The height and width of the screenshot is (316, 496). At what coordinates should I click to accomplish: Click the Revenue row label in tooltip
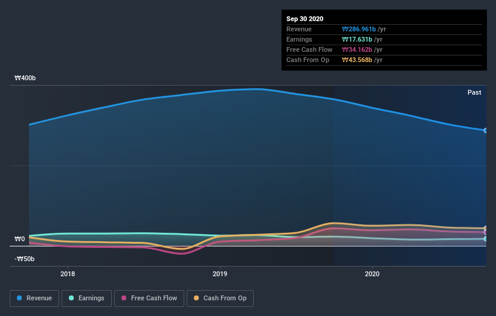pyautogui.click(x=299, y=29)
